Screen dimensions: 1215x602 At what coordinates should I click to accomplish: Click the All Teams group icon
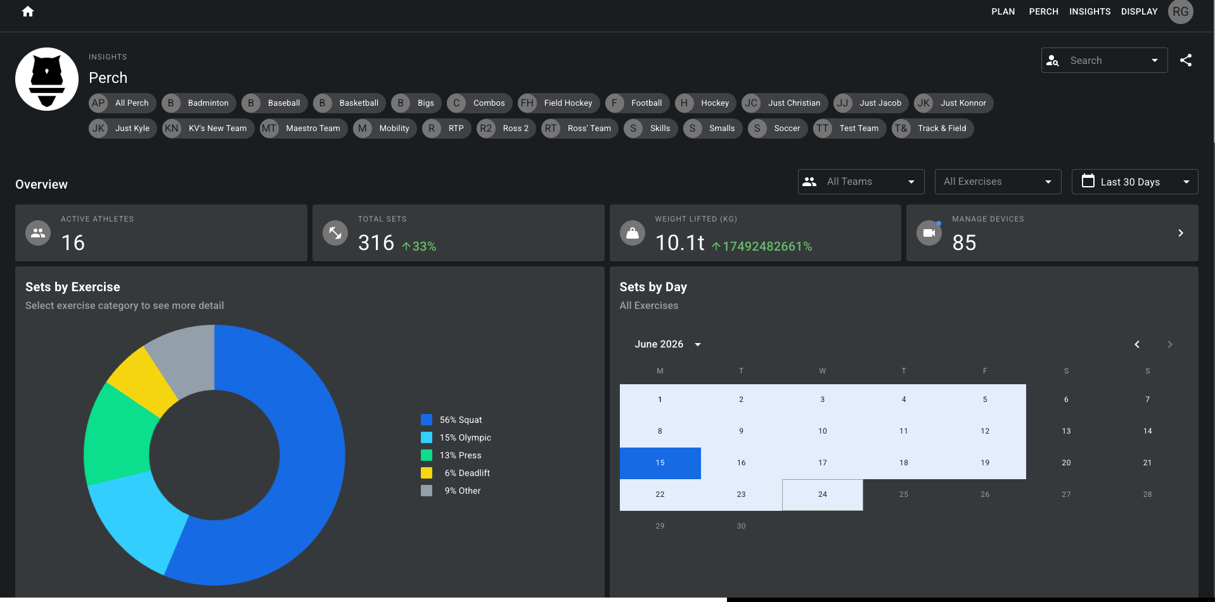pos(809,182)
